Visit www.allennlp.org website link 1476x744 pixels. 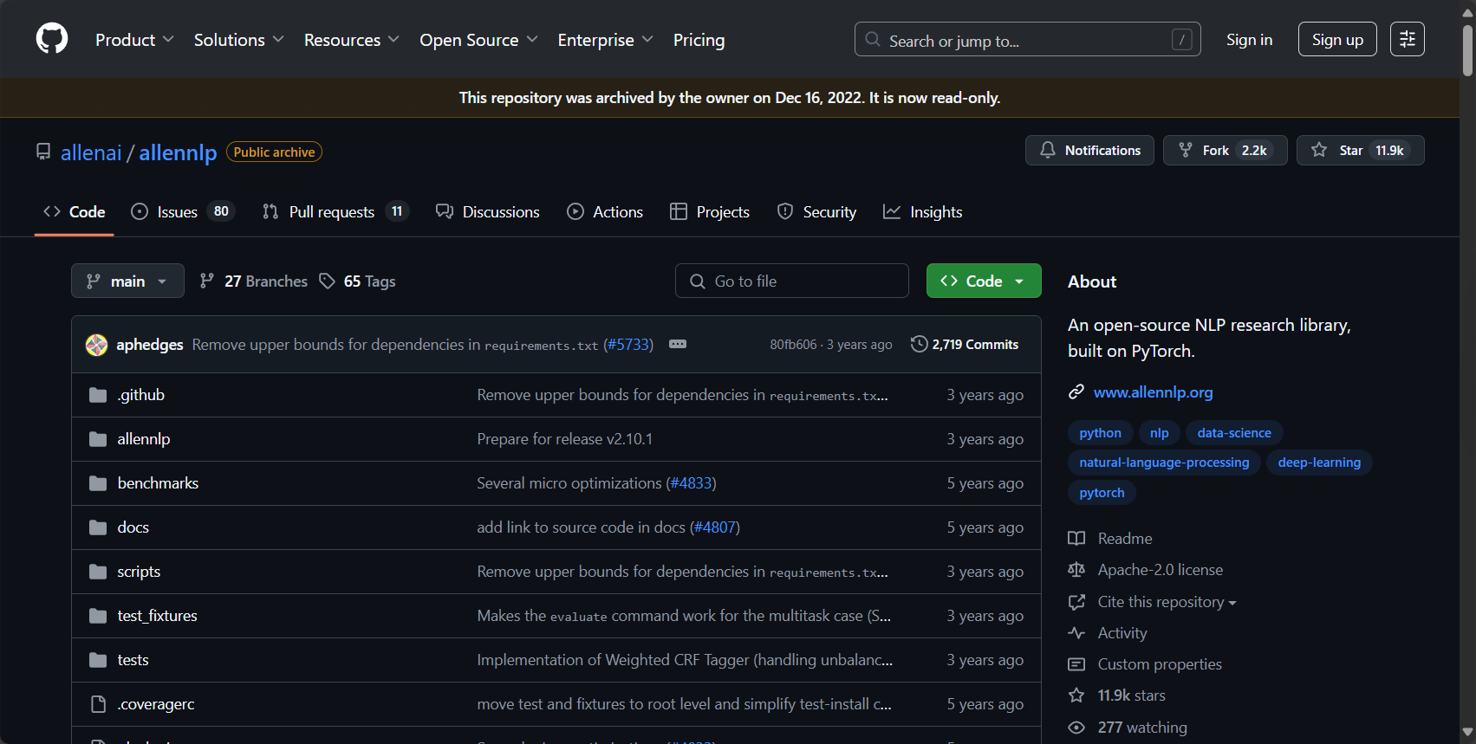1153,392
